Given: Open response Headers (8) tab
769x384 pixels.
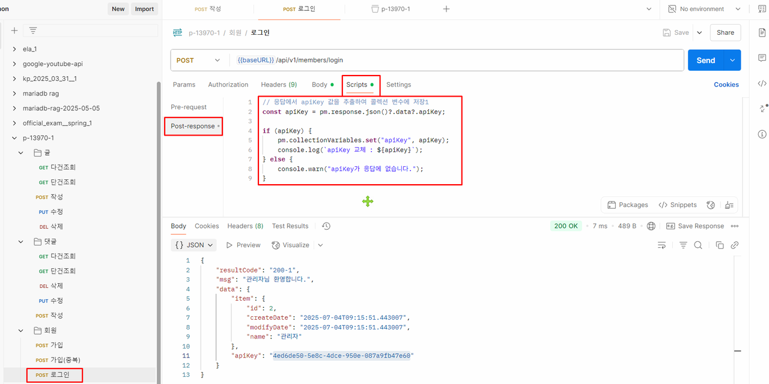Looking at the screenshot, I should tap(245, 226).
